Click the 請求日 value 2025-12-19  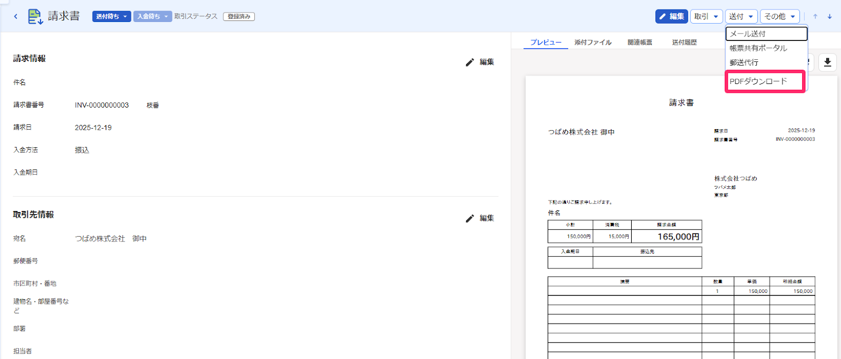click(93, 128)
